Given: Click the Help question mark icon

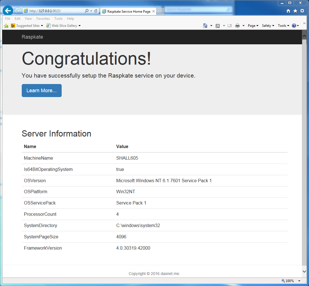Looking at the screenshot, I should (x=294, y=26).
